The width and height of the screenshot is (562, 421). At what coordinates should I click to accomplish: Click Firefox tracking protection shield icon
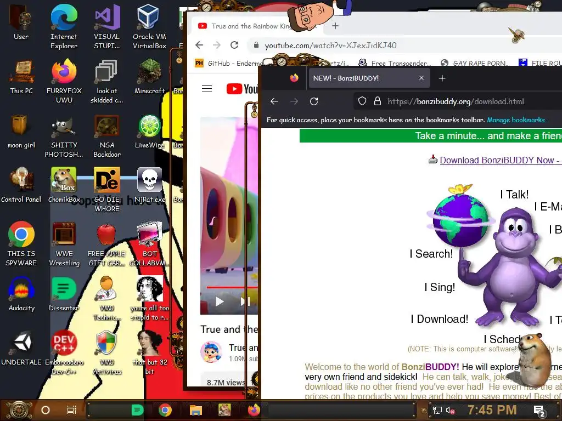(362, 101)
